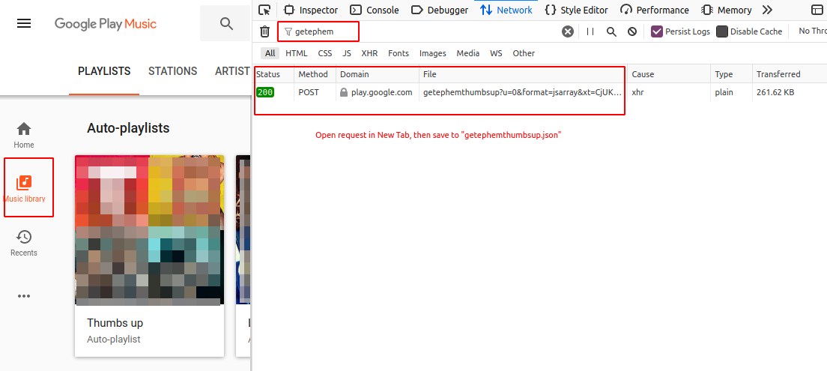The width and height of the screenshot is (827, 371).
Task: Filter requests by Fonts
Action: (x=399, y=53)
